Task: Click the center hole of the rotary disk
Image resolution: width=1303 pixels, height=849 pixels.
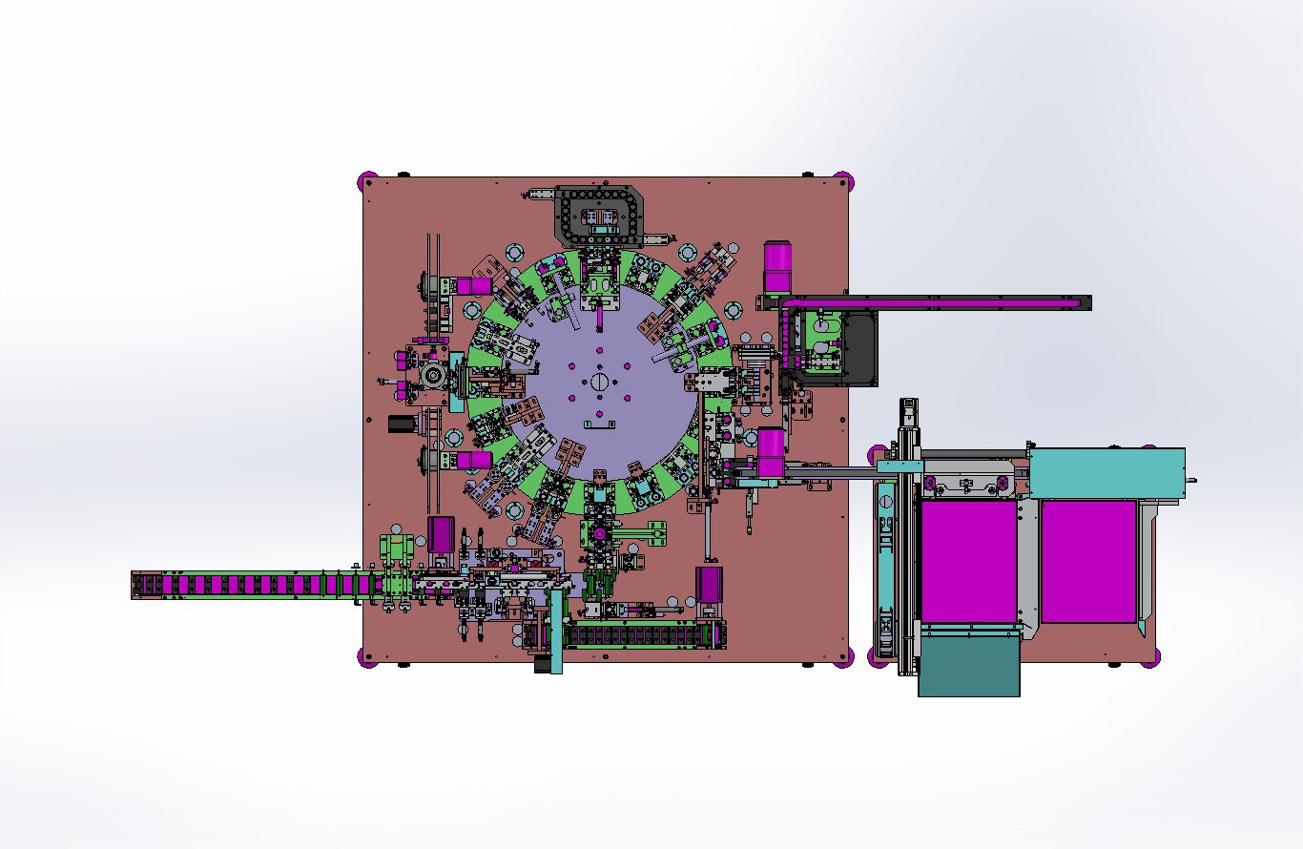Action: 598,382
